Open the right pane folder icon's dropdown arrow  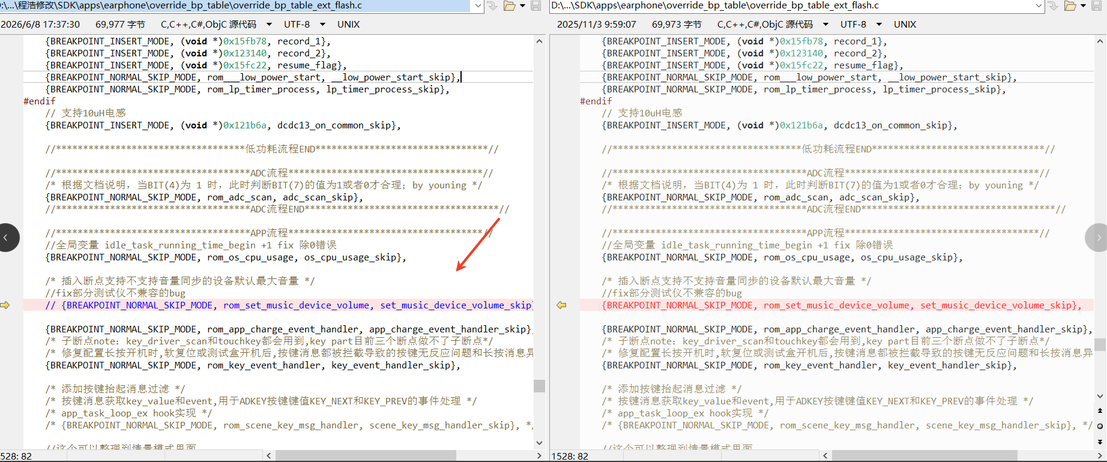[1083, 6]
